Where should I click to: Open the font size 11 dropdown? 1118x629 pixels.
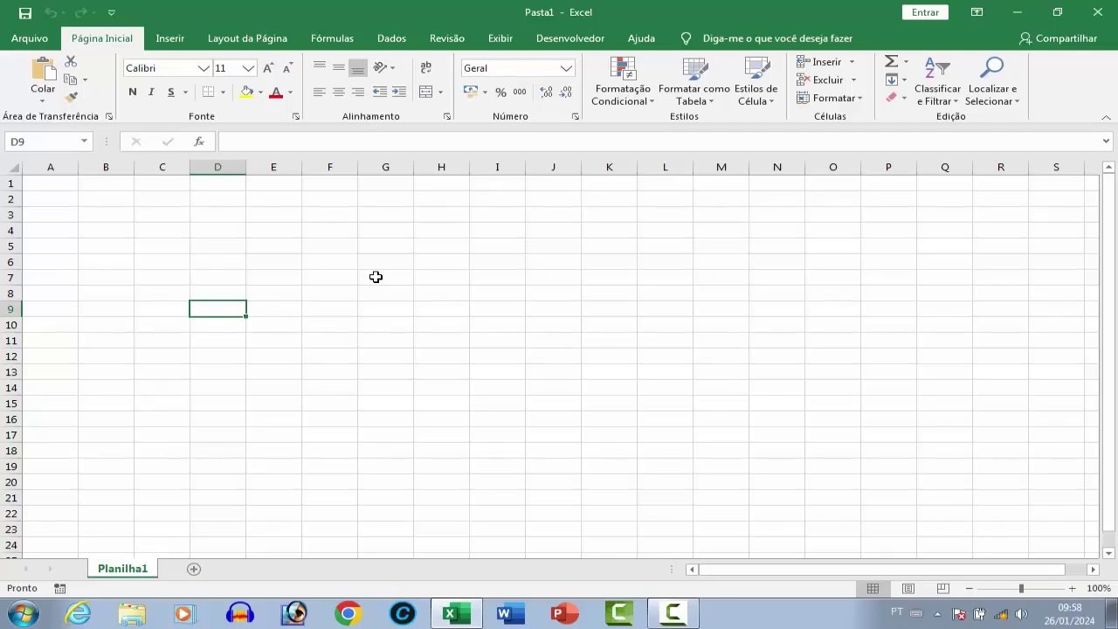[x=248, y=68]
